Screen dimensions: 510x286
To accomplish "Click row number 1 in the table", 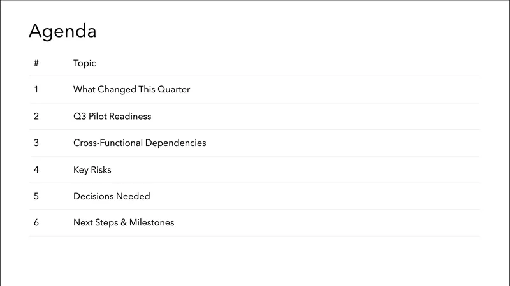I will (x=36, y=89).
